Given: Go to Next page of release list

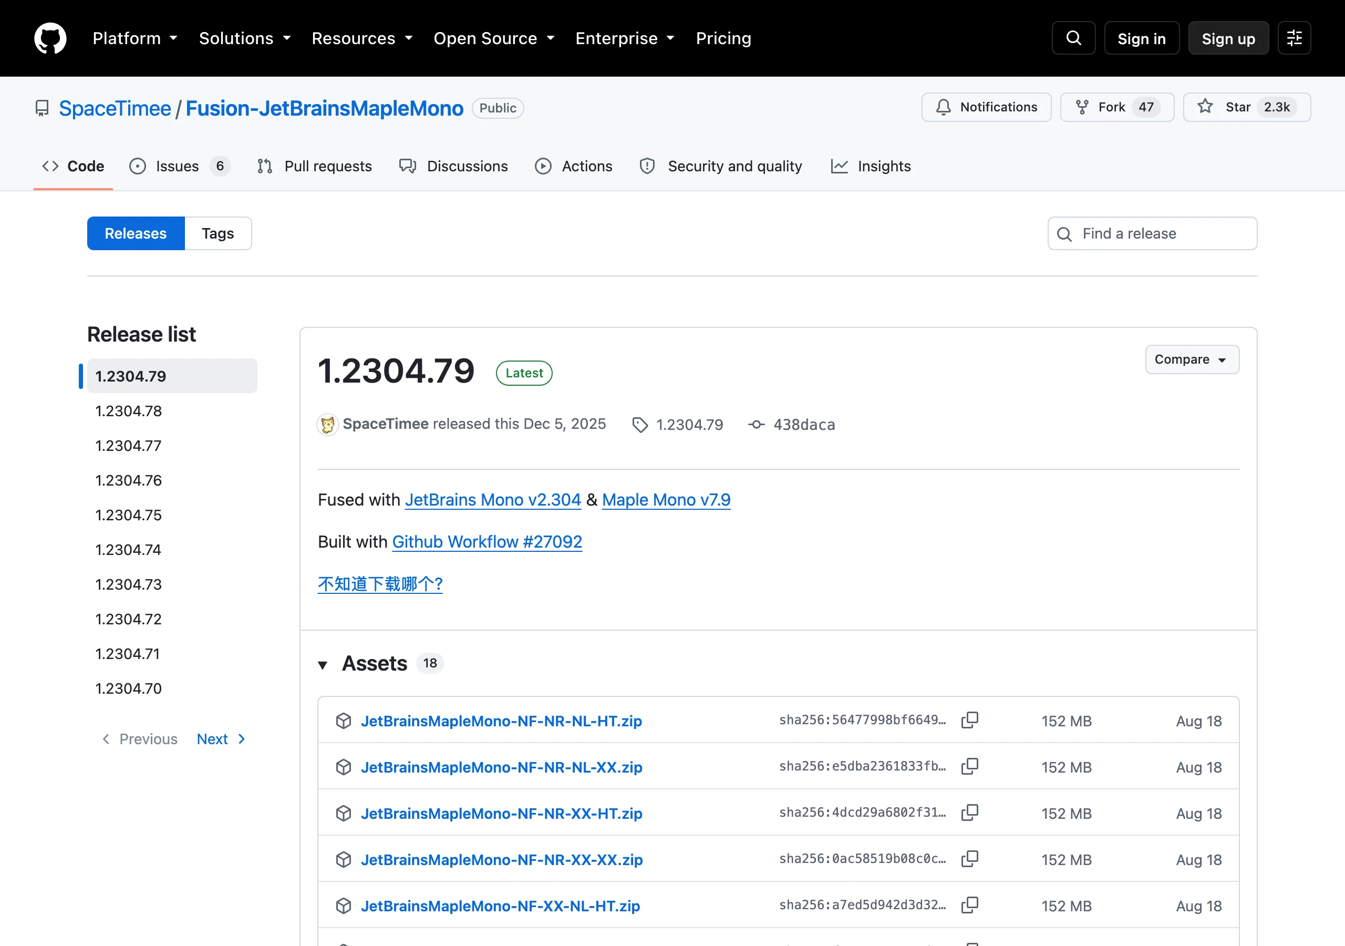Looking at the screenshot, I should pyautogui.click(x=221, y=739).
